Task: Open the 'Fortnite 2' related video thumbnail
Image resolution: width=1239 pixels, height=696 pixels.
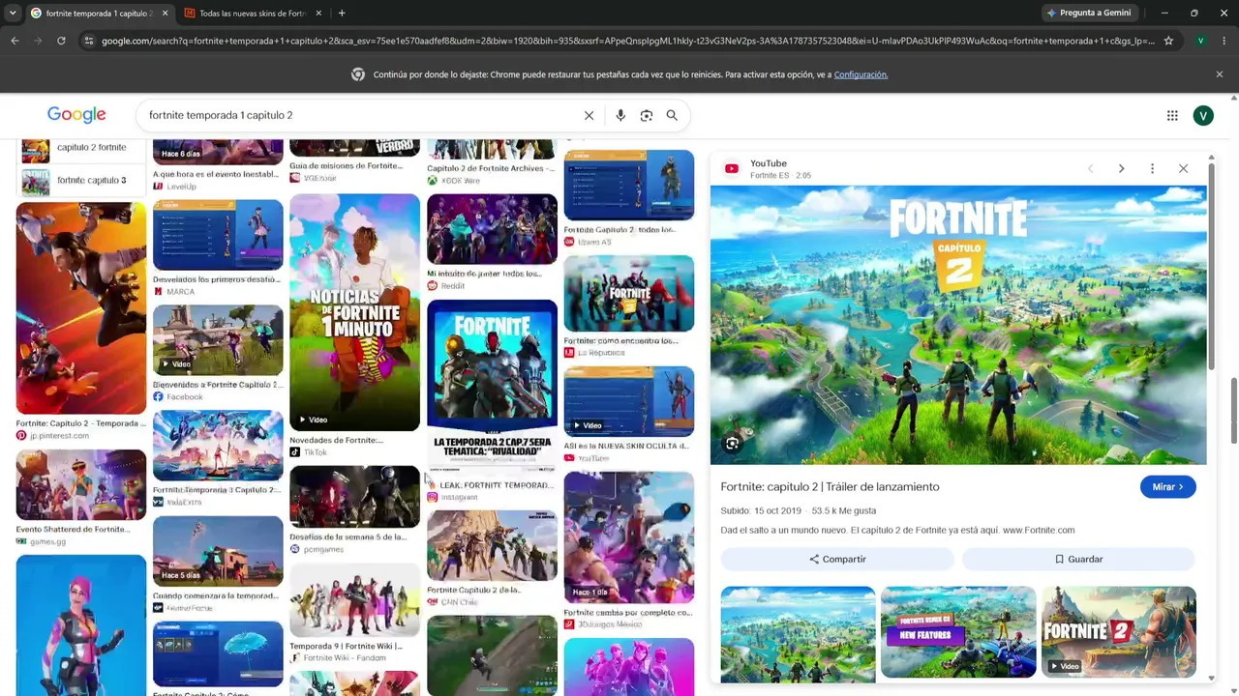Action: [1119, 632]
